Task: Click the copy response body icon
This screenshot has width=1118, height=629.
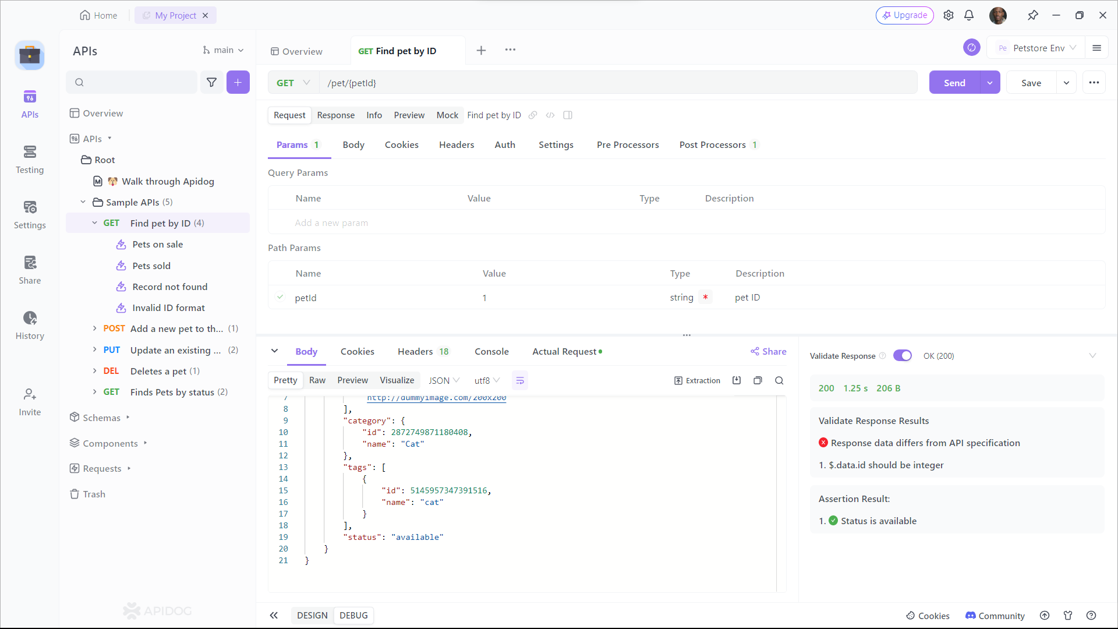Action: coord(757,380)
